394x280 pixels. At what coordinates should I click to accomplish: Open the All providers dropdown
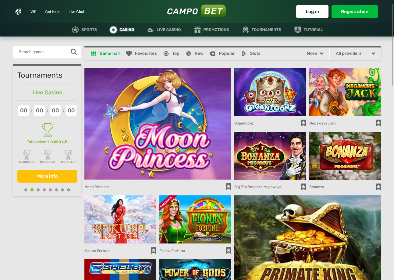[x=355, y=54]
